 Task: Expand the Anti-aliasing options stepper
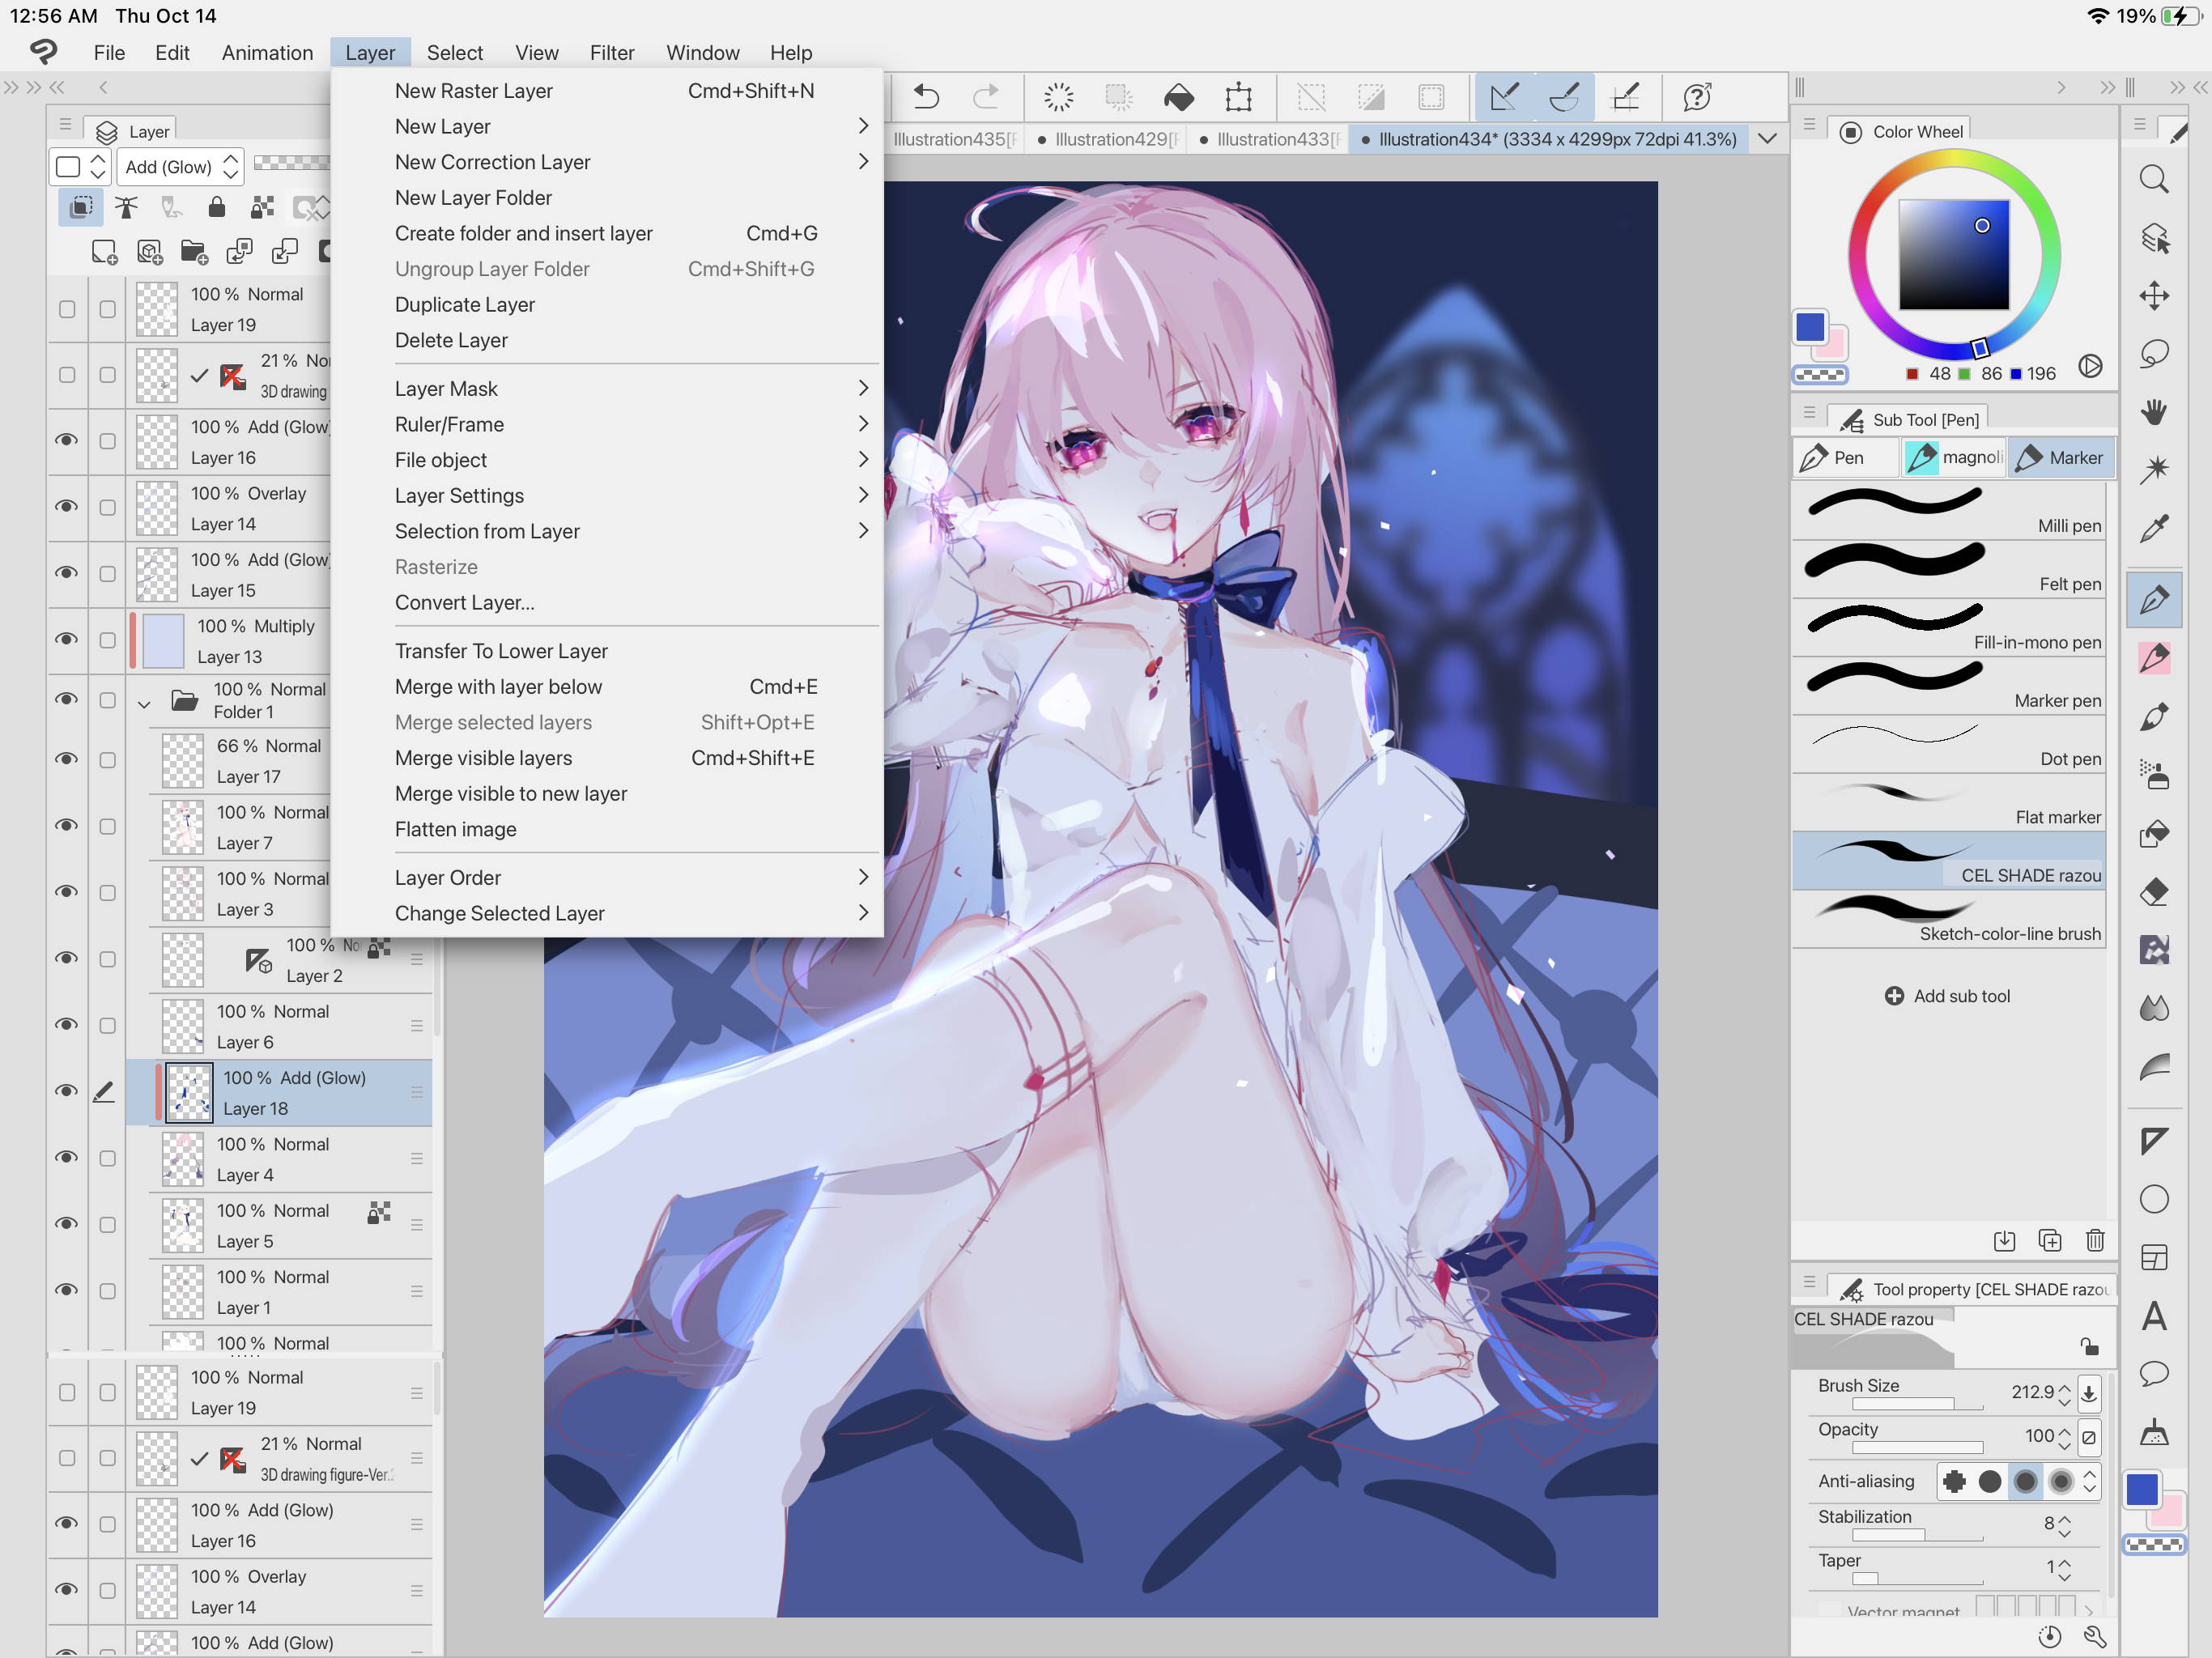2089,1481
